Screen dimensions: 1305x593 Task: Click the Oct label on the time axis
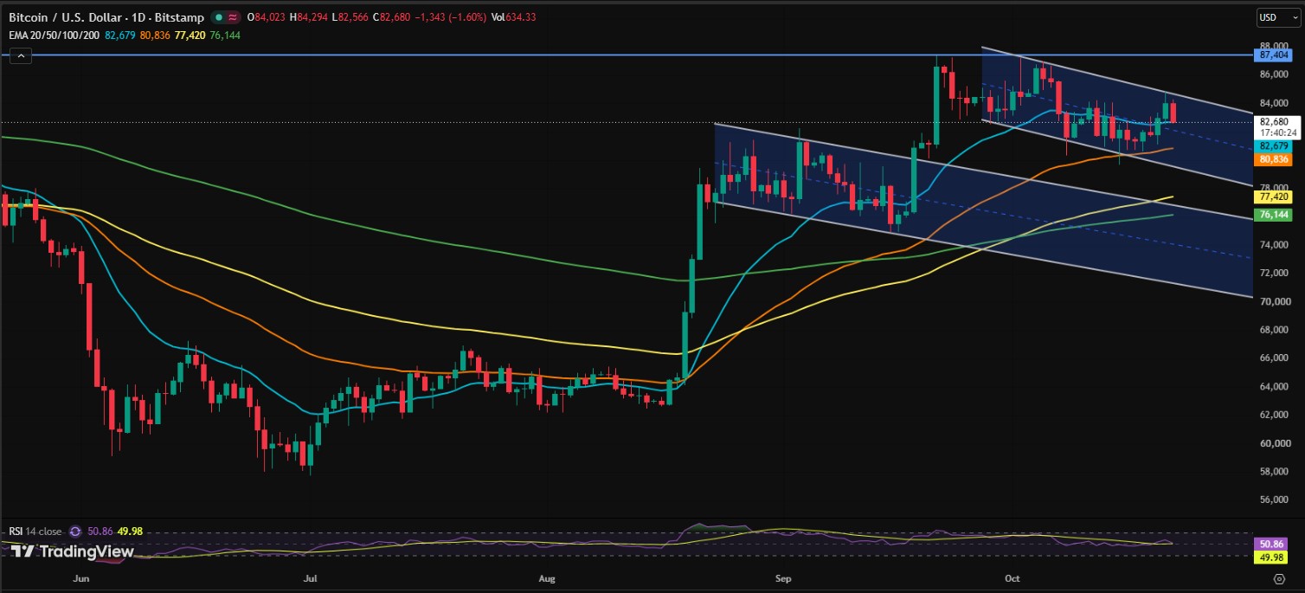[1013, 577]
